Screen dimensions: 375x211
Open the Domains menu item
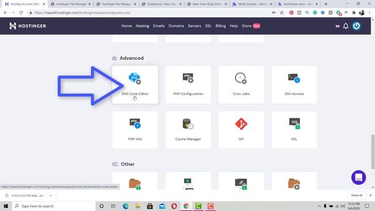pos(176,26)
